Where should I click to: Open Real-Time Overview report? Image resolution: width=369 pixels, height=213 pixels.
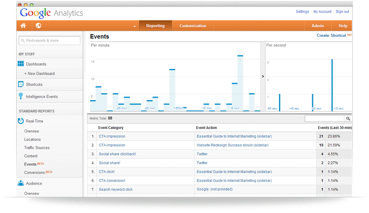pyautogui.click(x=31, y=131)
